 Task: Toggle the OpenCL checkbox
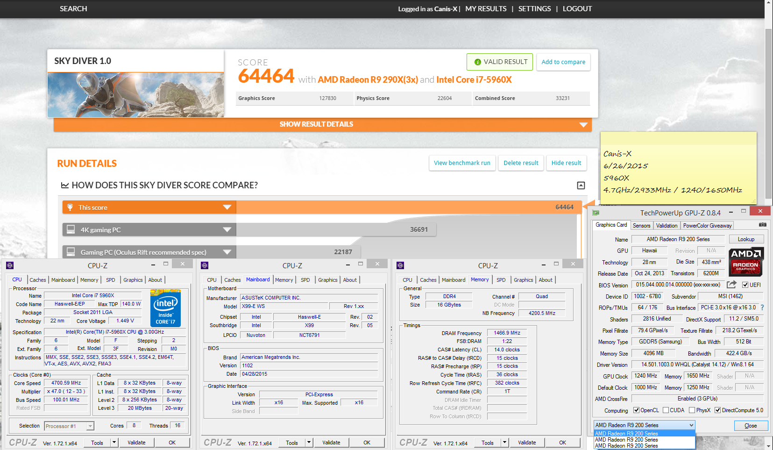[636, 410]
